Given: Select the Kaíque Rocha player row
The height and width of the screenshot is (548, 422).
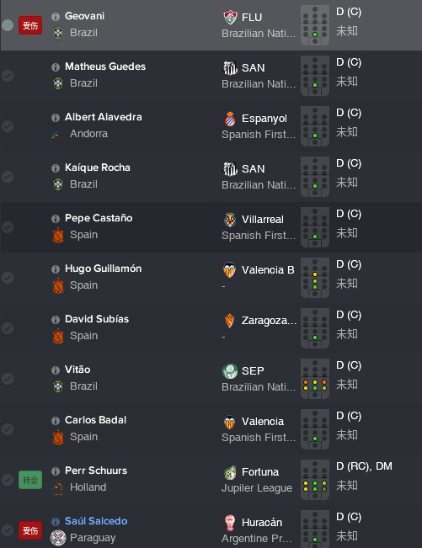Looking at the screenshot, I should coord(211,177).
